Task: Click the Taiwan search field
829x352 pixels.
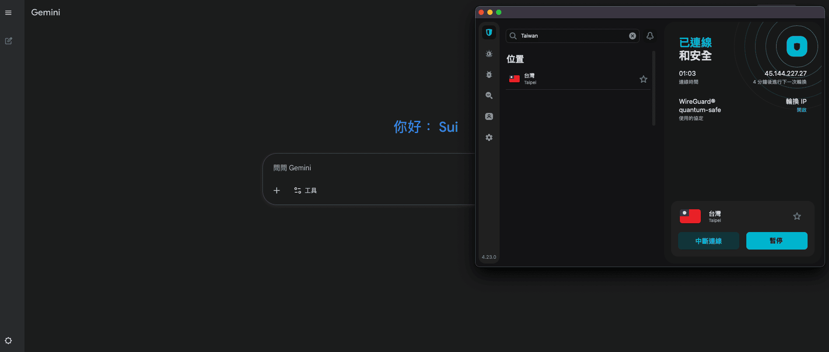Action: (x=572, y=36)
